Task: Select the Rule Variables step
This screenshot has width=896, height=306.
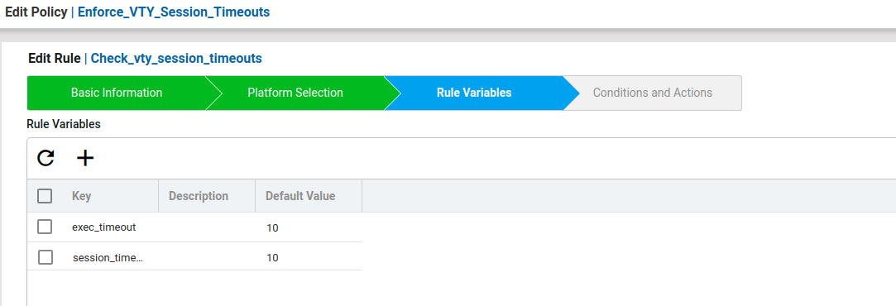Action: click(x=474, y=93)
